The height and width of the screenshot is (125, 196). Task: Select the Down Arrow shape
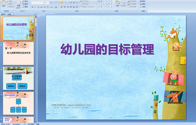coord(111,4)
